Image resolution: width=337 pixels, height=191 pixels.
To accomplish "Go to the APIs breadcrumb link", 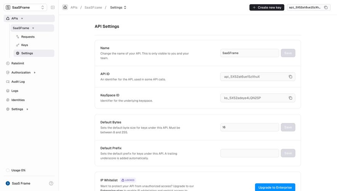I will click(74, 7).
